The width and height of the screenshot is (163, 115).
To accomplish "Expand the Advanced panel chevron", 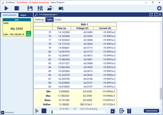I will 2,112.
